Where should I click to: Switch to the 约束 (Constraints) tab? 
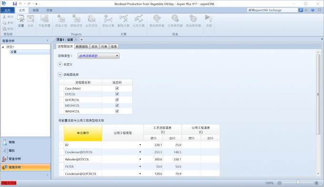[x=104, y=47]
